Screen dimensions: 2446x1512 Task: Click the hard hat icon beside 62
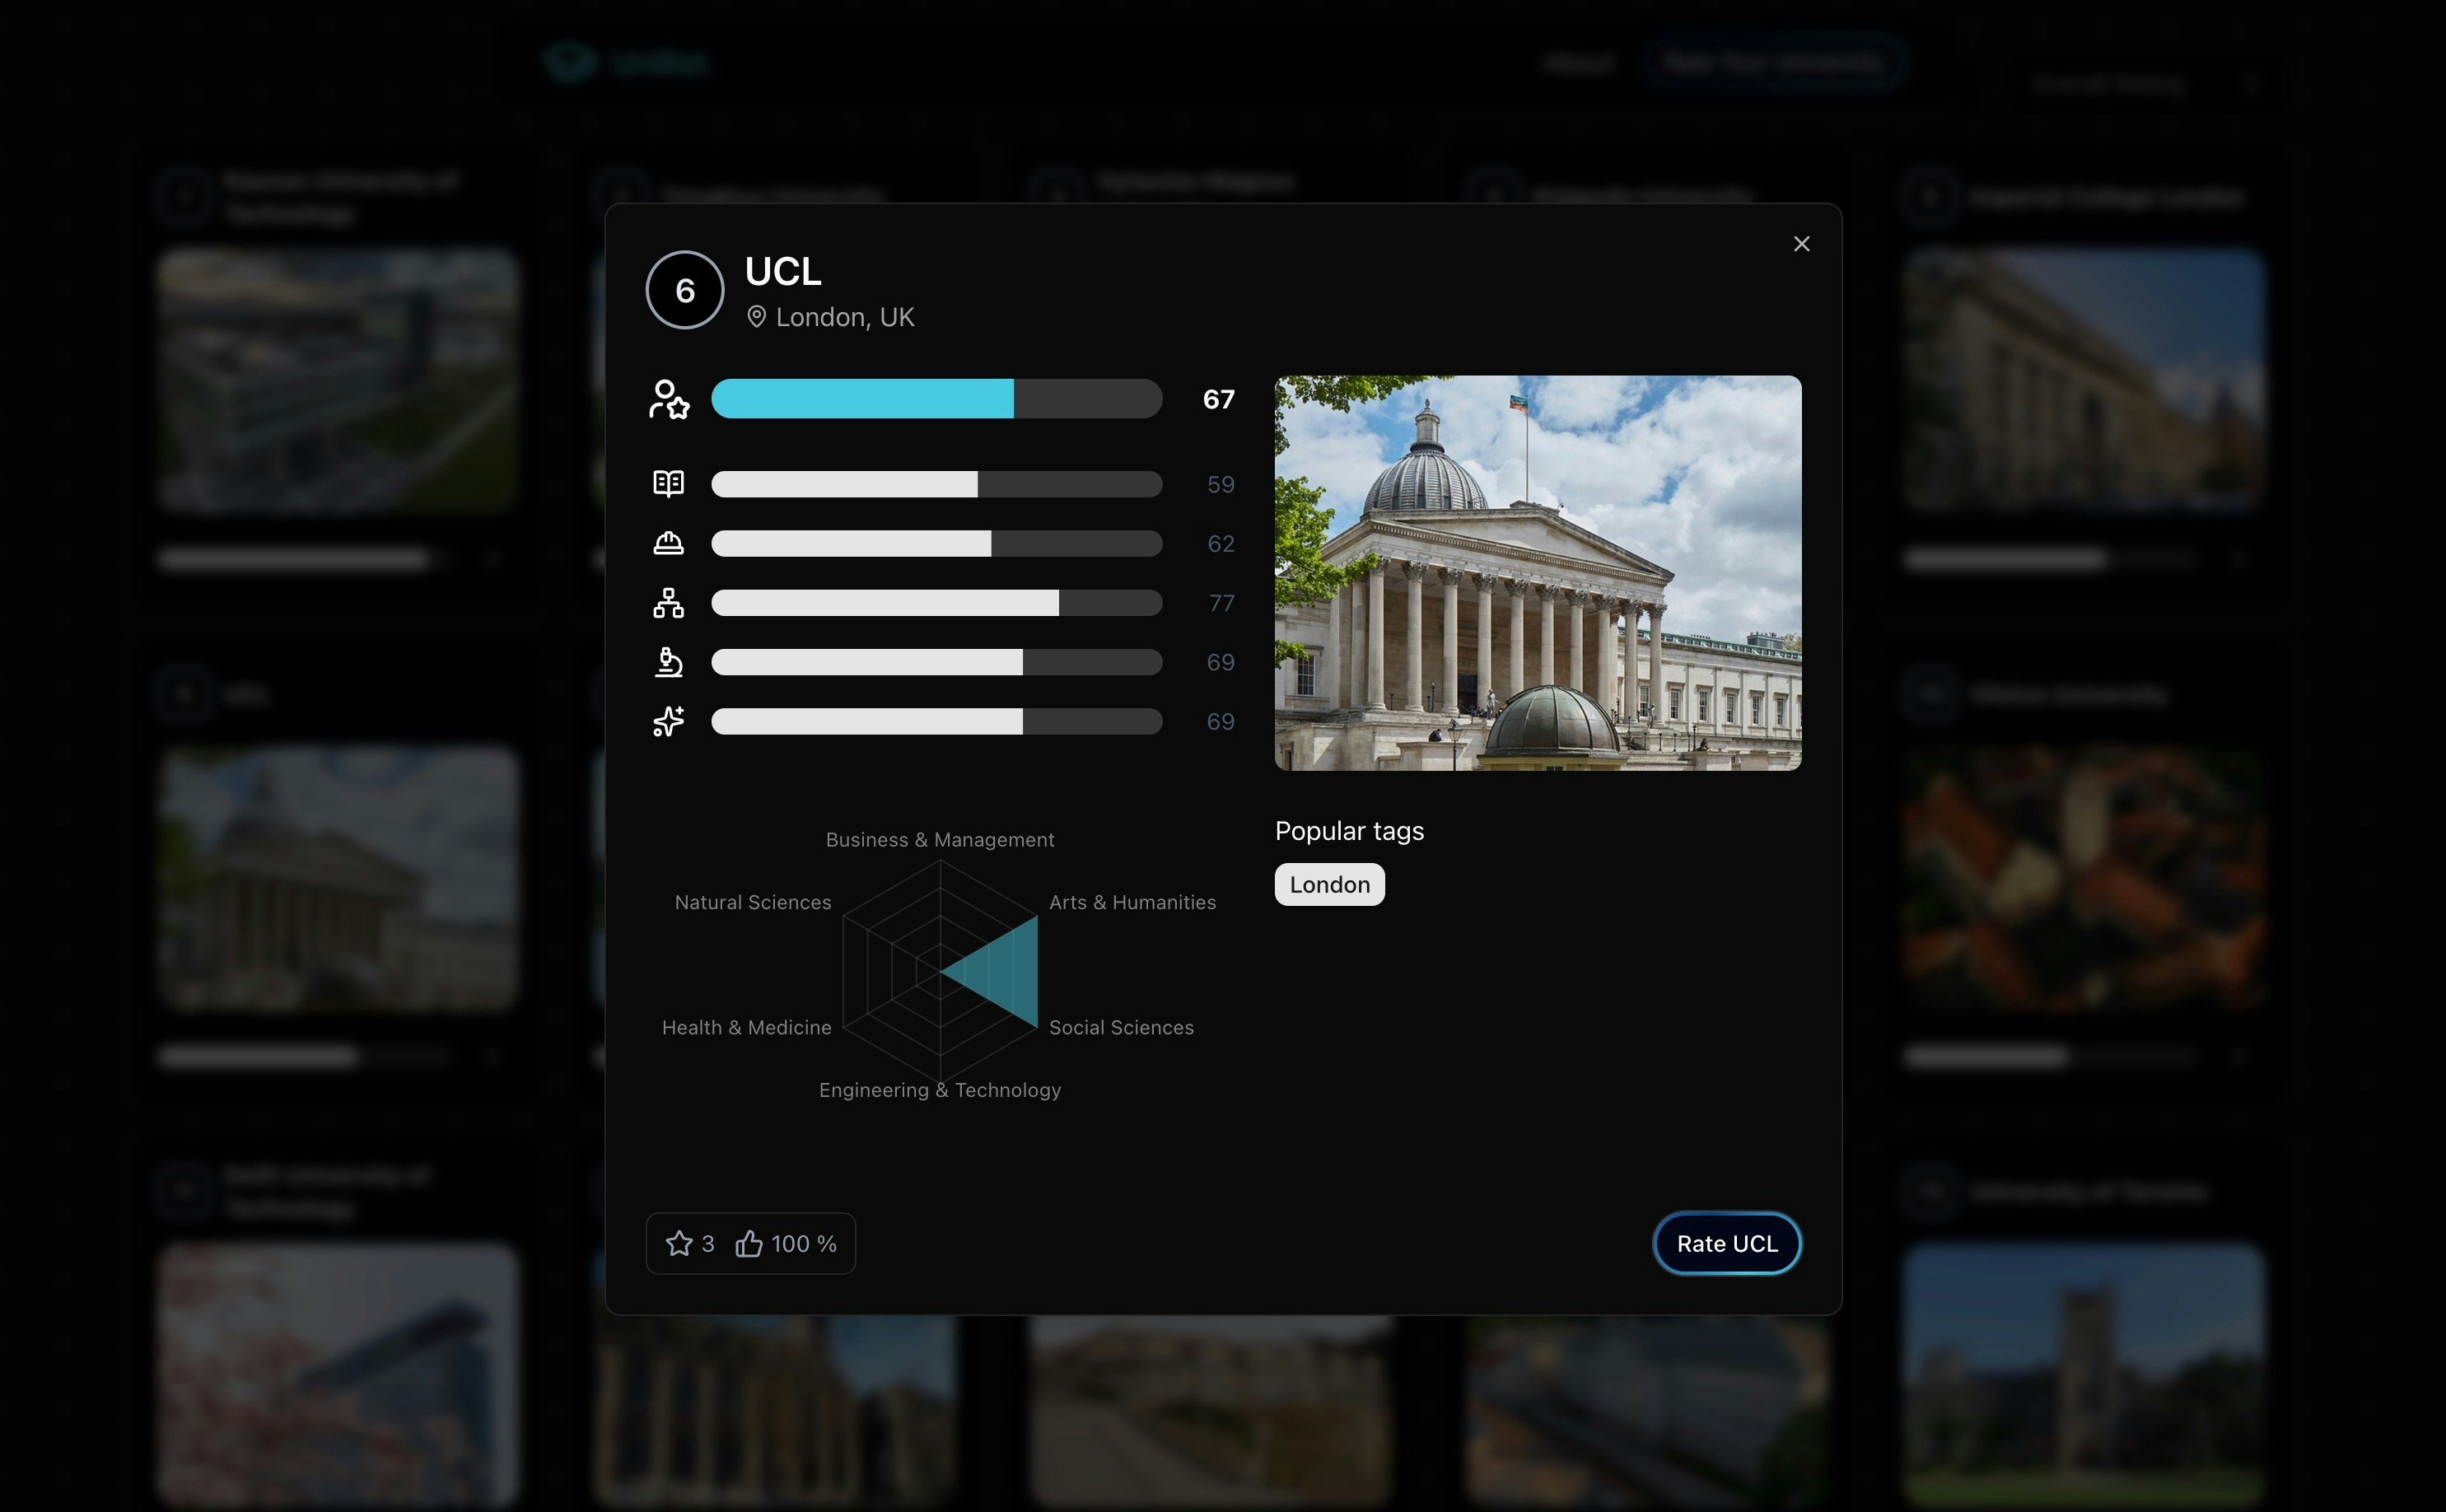669,543
